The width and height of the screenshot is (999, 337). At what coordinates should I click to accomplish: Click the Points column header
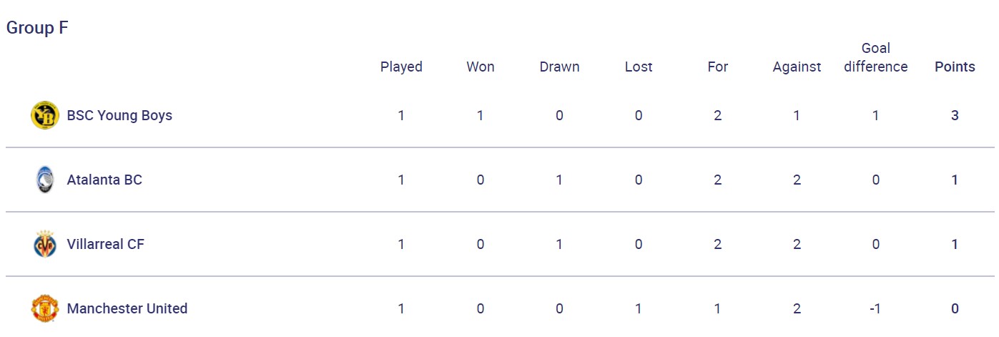coord(955,67)
